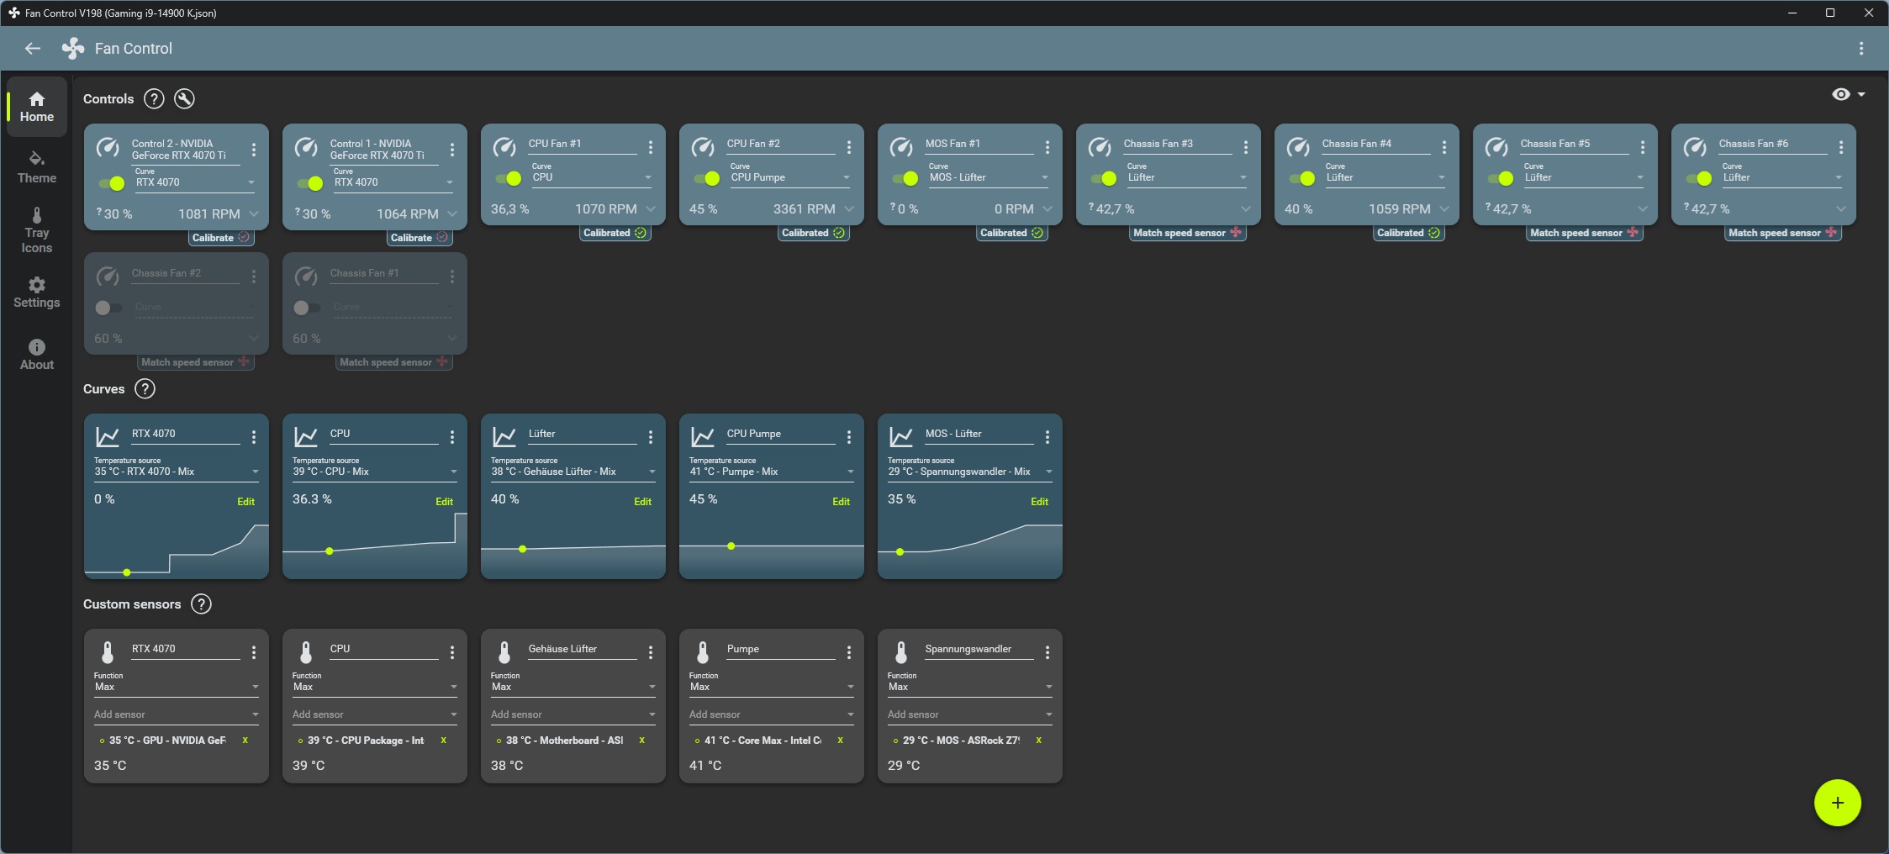Expand CPU Fan #1 card details chevron

click(651, 209)
